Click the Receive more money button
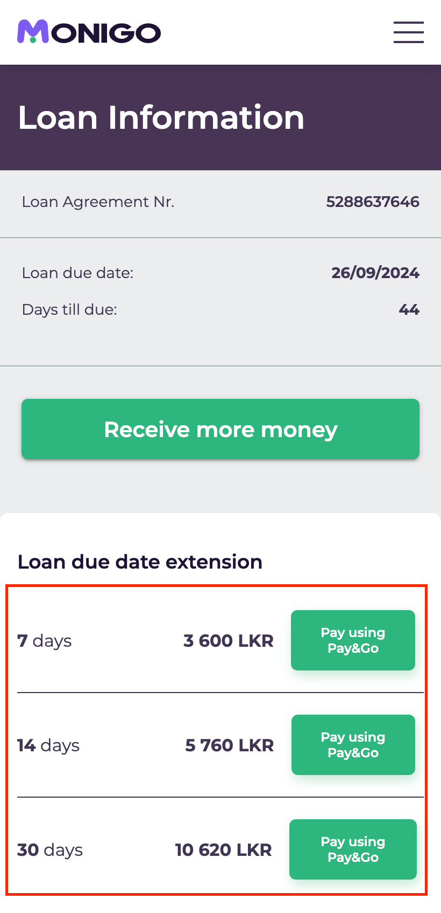The image size is (441, 913). 220,429
